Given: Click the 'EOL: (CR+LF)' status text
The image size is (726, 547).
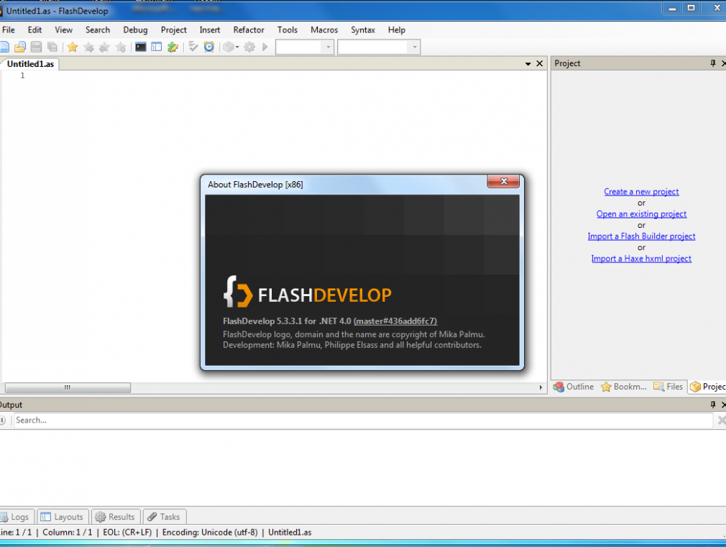Looking at the screenshot, I should pos(127,532).
